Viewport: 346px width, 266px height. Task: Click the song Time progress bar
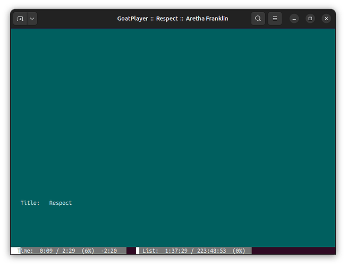coord(69,251)
